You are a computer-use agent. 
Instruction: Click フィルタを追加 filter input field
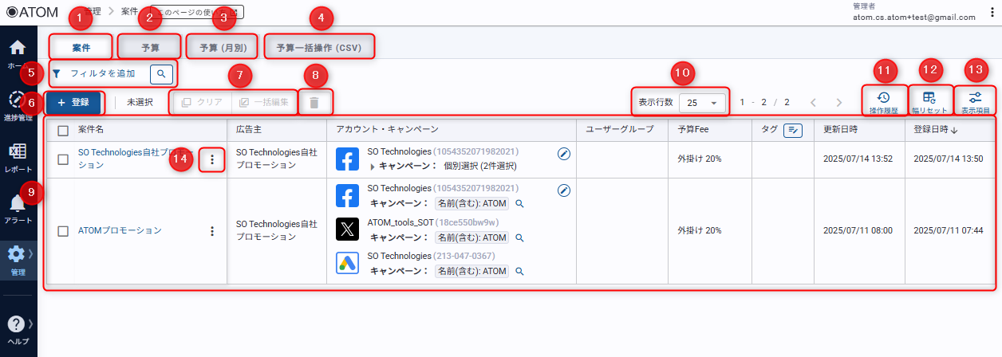[x=102, y=73]
